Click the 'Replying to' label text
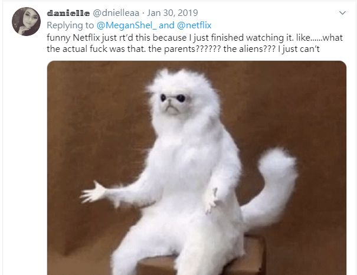This screenshot has height=275, width=357. click(70, 25)
